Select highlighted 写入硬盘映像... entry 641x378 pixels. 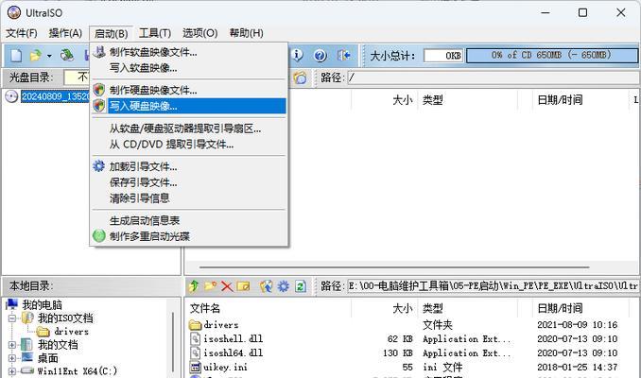(188, 106)
